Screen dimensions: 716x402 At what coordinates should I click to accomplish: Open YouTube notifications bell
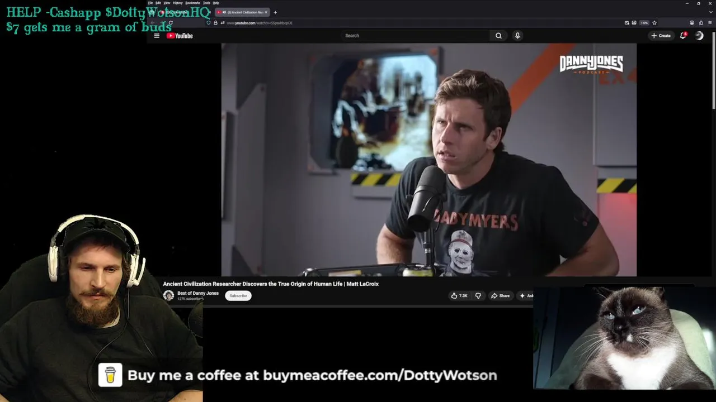click(683, 36)
